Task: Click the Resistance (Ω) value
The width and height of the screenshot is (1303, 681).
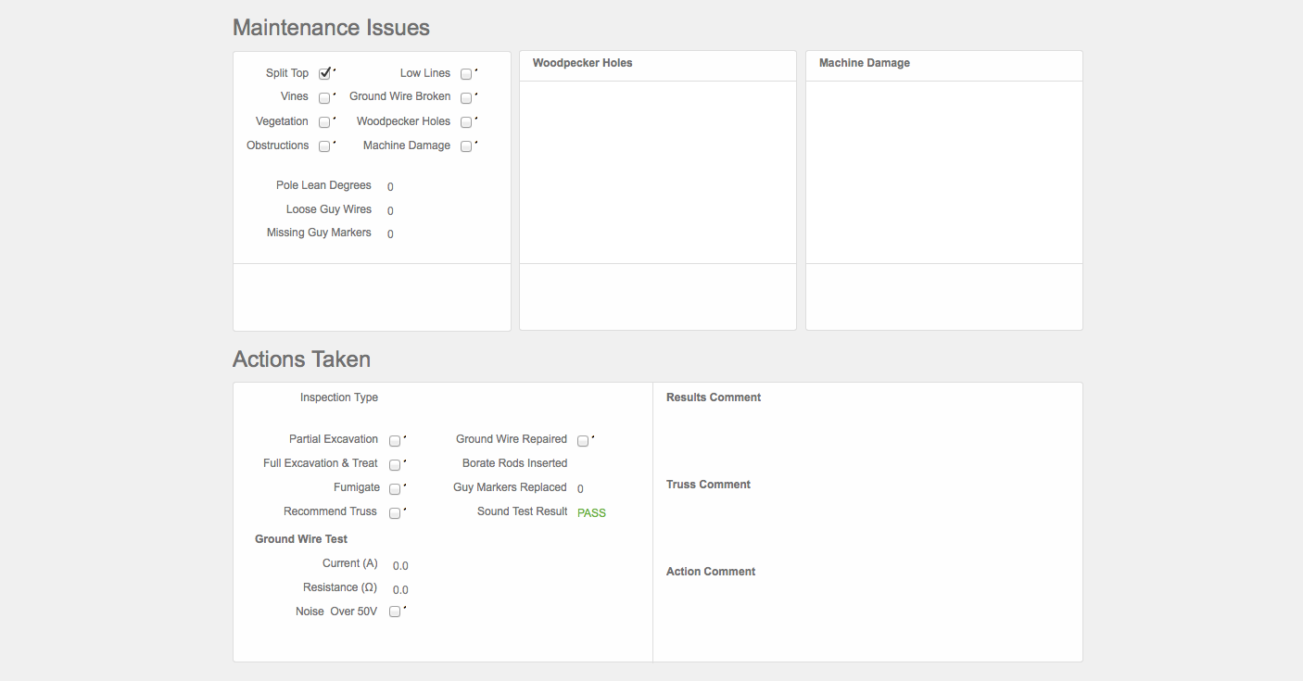Action: [400, 589]
